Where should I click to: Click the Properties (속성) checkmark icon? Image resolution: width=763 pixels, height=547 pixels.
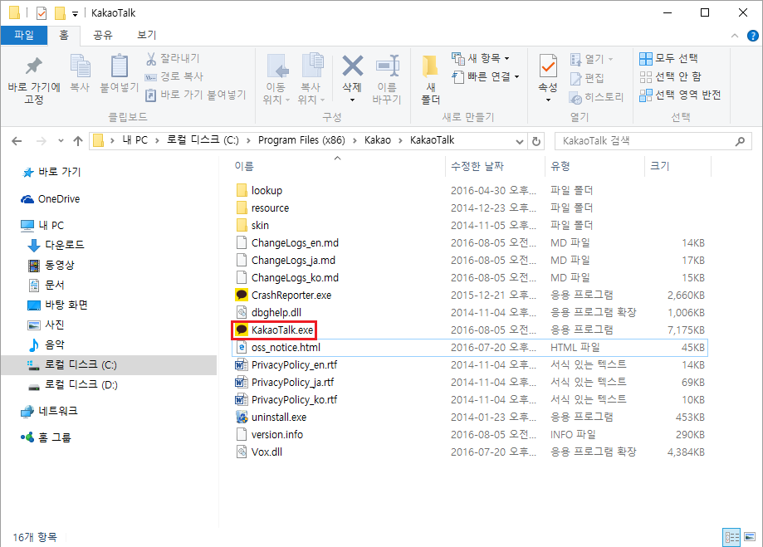pyautogui.click(x=548, y=66)
